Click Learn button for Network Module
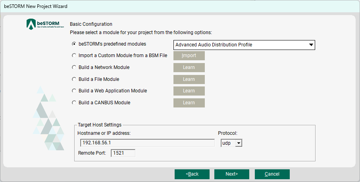 point(189,68)
